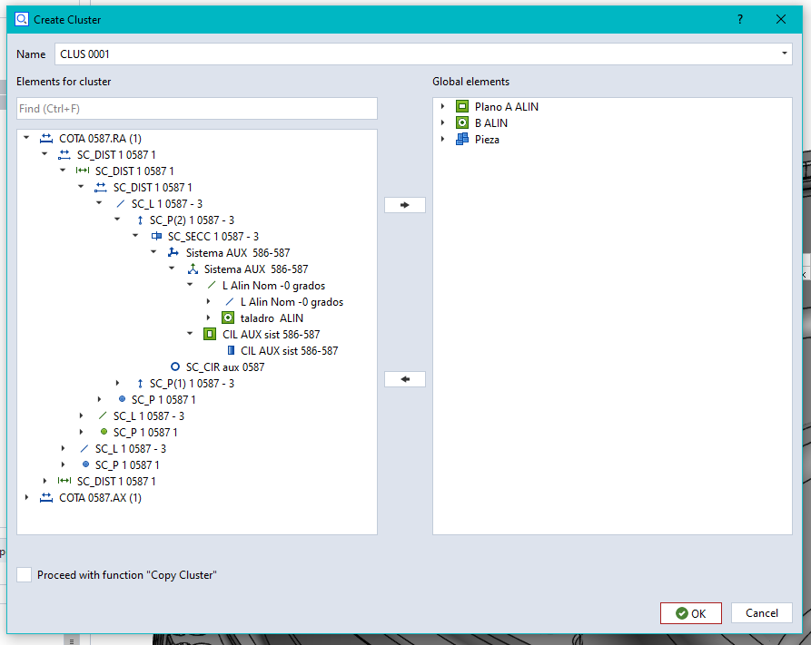Click the SC_CIR aux 0587 circle icon
Viewport: 811px width, 645px height.
175,367
